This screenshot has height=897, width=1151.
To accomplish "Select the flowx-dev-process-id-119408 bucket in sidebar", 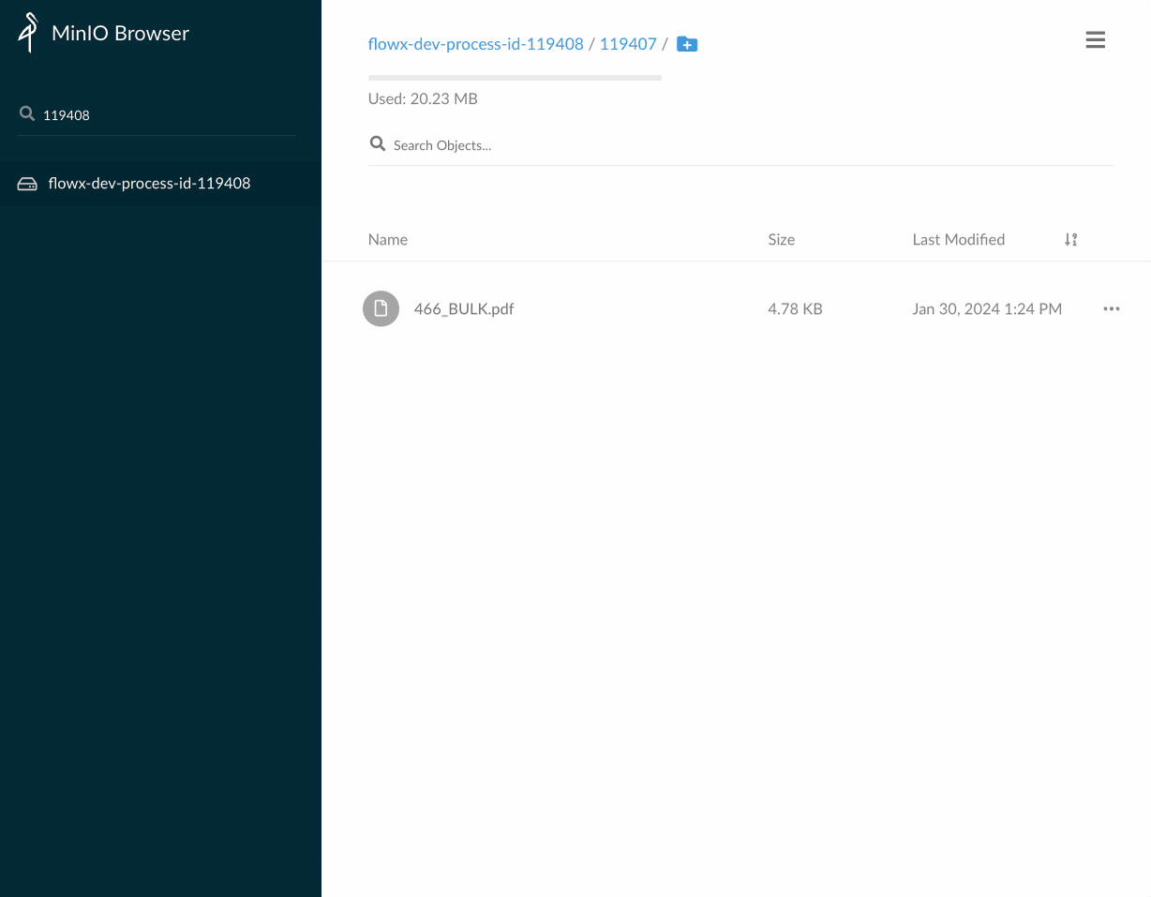I will coord(160,184).
